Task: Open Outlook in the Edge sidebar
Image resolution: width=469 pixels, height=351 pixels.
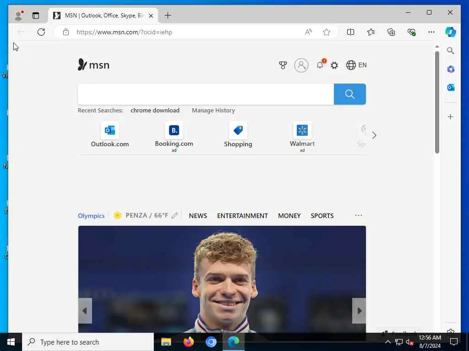Action: (x=451, y=87)
